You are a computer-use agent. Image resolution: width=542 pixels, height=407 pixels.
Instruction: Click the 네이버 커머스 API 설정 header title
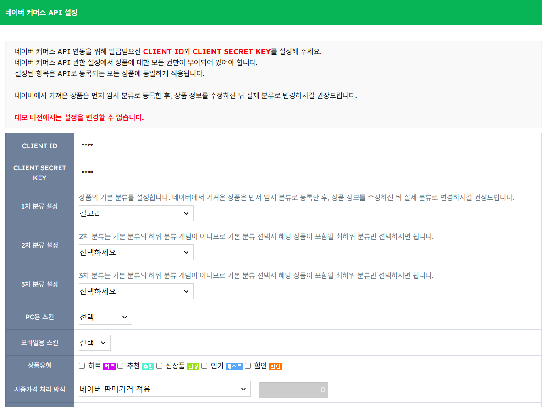[x=41, y=12]
